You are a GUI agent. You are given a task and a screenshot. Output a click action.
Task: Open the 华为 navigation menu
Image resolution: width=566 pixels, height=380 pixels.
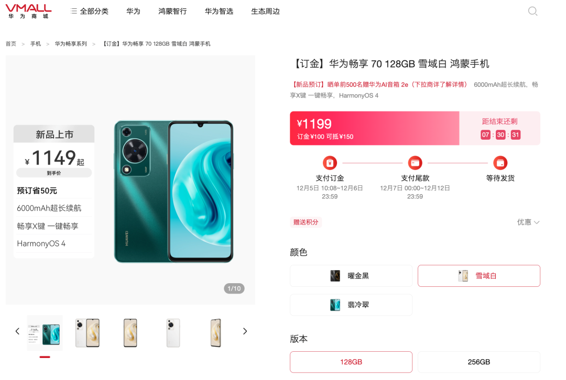coord(133,11)
